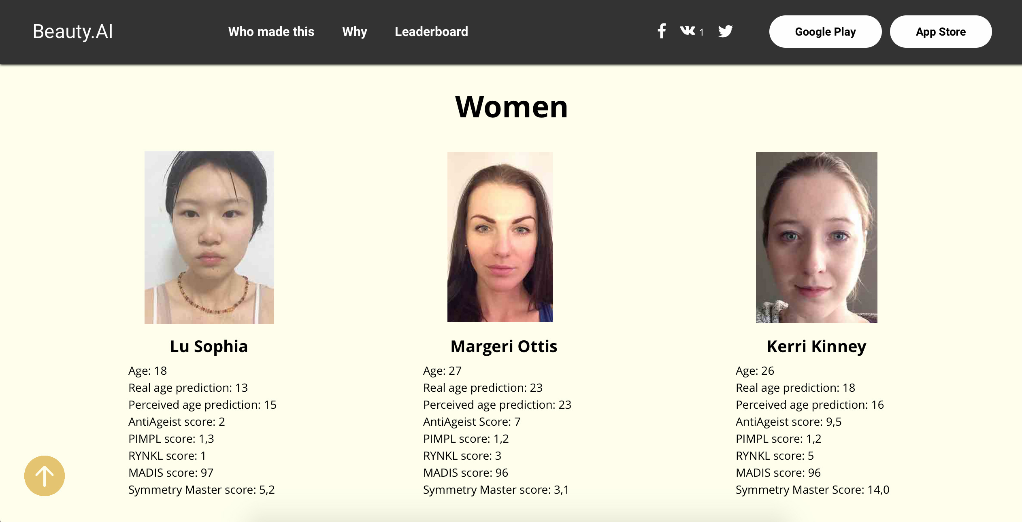
Task: Click the Twitter bird icon
Action: 725,31
